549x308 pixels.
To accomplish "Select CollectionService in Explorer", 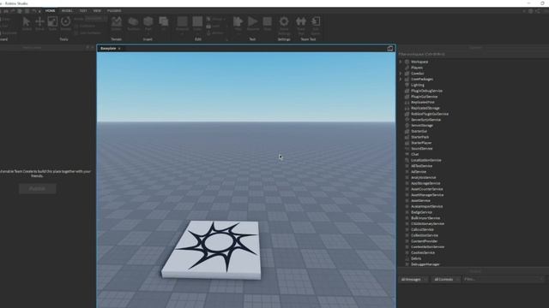I will [x=425, y=235].
